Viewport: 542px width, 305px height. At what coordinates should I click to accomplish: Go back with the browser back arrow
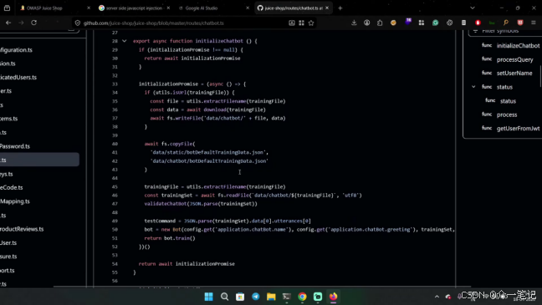pos(8,23)
